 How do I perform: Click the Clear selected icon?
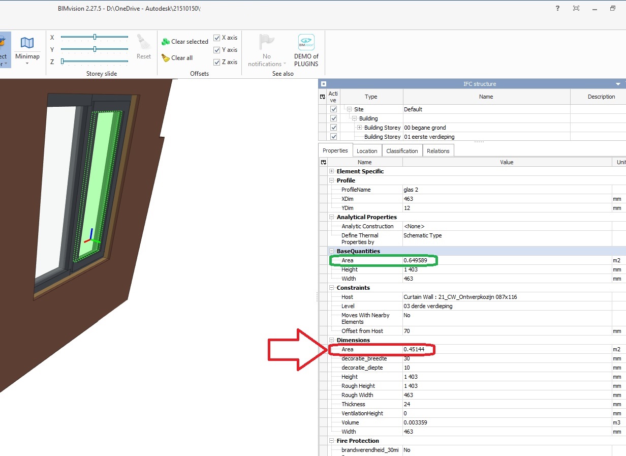coord(165,41)
